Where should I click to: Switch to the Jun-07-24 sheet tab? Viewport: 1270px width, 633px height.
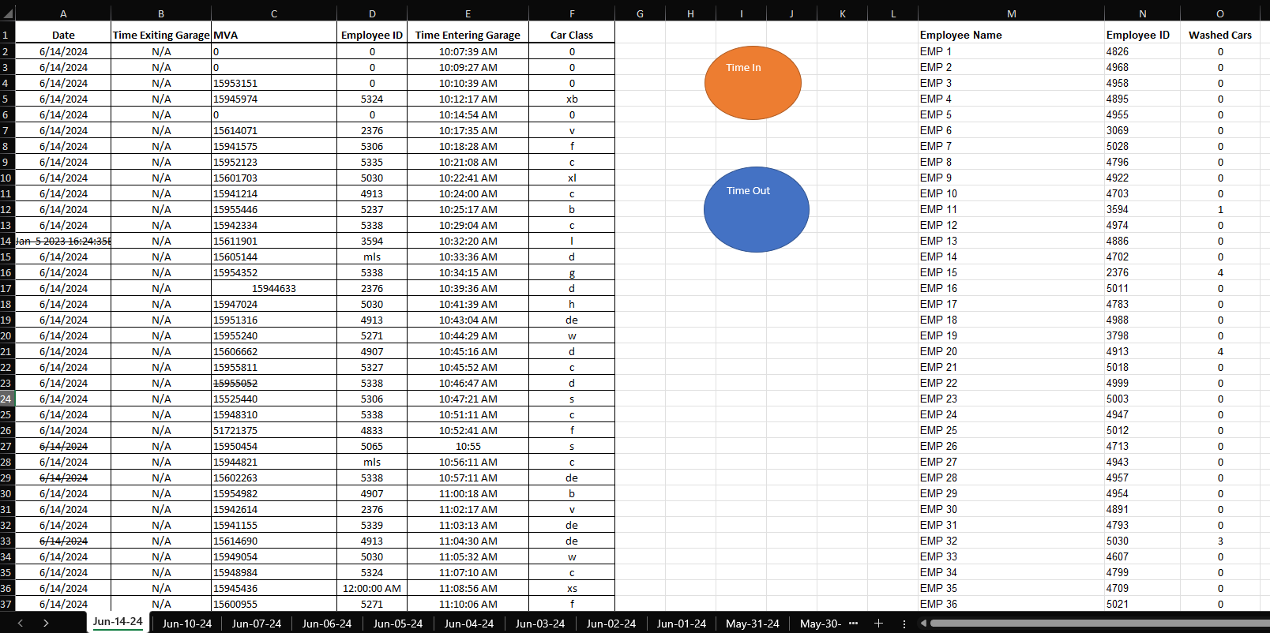257,624
